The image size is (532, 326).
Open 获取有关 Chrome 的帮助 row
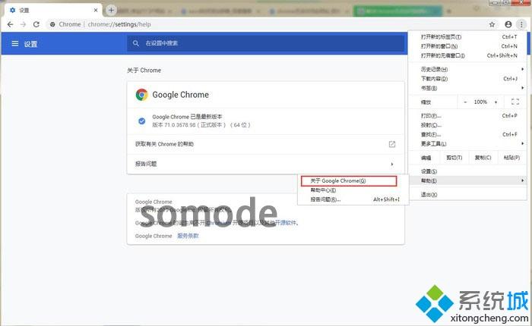click(x=266, y=144)
